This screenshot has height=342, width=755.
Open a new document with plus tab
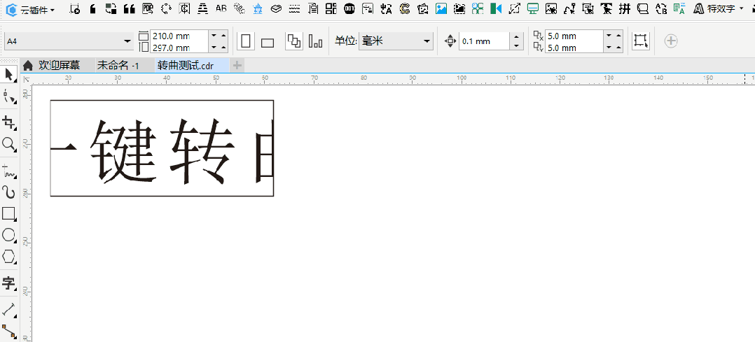pos(237,66)
